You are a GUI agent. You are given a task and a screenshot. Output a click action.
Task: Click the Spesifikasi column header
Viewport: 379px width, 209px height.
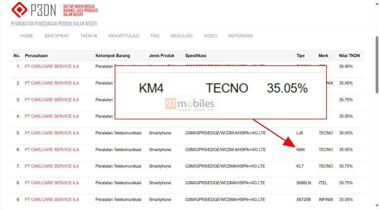click(x=196, y=56)
